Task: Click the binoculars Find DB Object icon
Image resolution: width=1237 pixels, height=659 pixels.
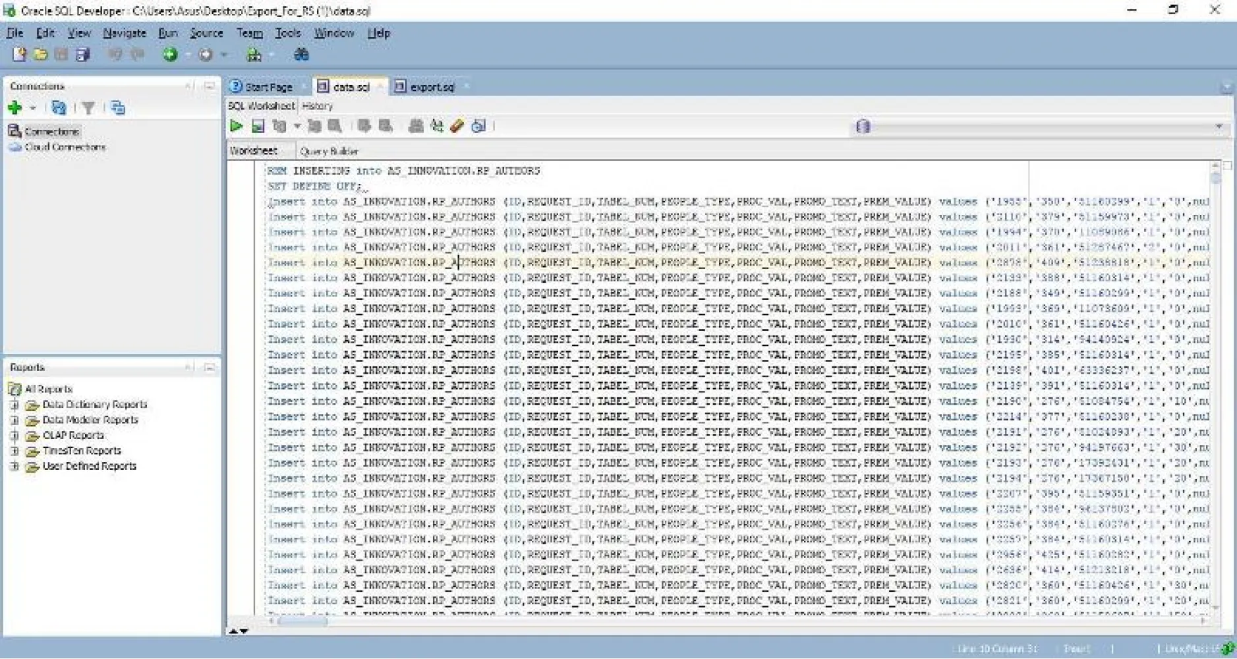Action: coord(301,55)
